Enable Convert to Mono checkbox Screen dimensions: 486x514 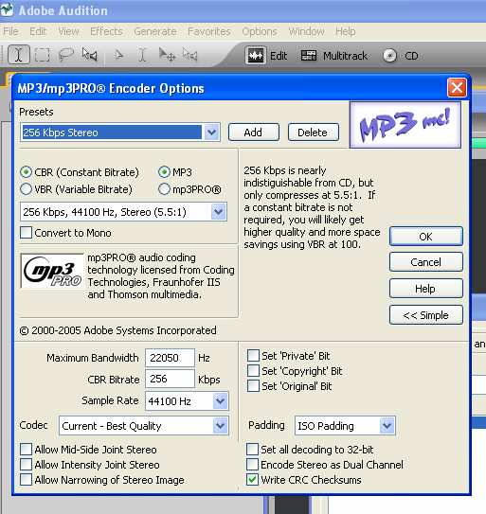(26, 233)
